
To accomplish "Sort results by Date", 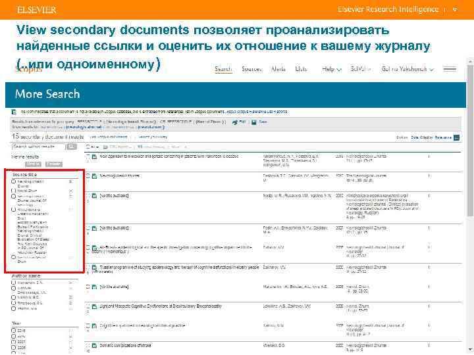I will (414, 137).
